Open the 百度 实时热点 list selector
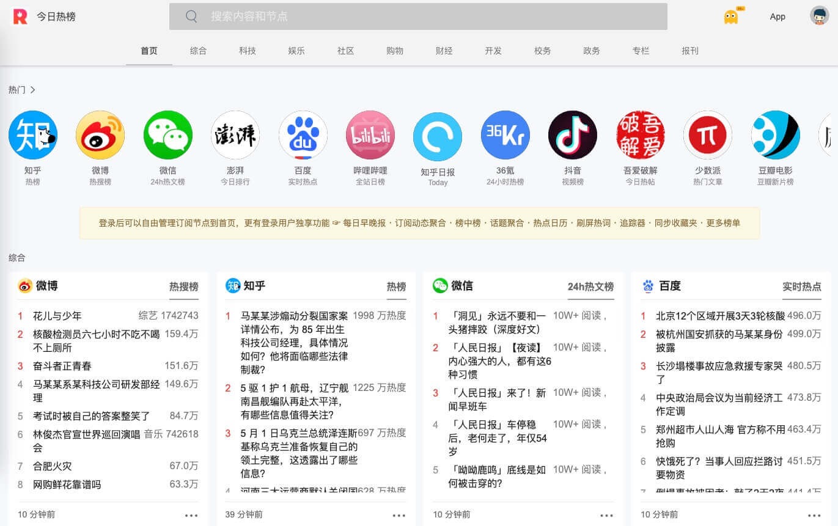Screen dimensions: 838x526 pyautogui.click(x=802, y=287)
